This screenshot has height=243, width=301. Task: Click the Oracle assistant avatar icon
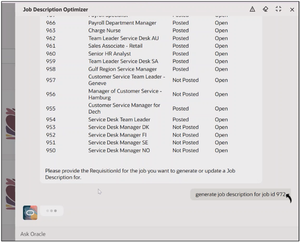tap(30, 212)
